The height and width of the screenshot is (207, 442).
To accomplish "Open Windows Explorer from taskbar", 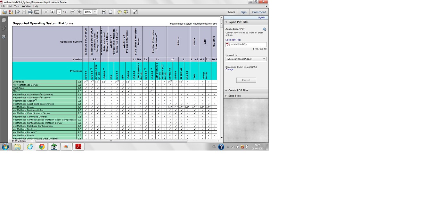I will tap(17, 147).
